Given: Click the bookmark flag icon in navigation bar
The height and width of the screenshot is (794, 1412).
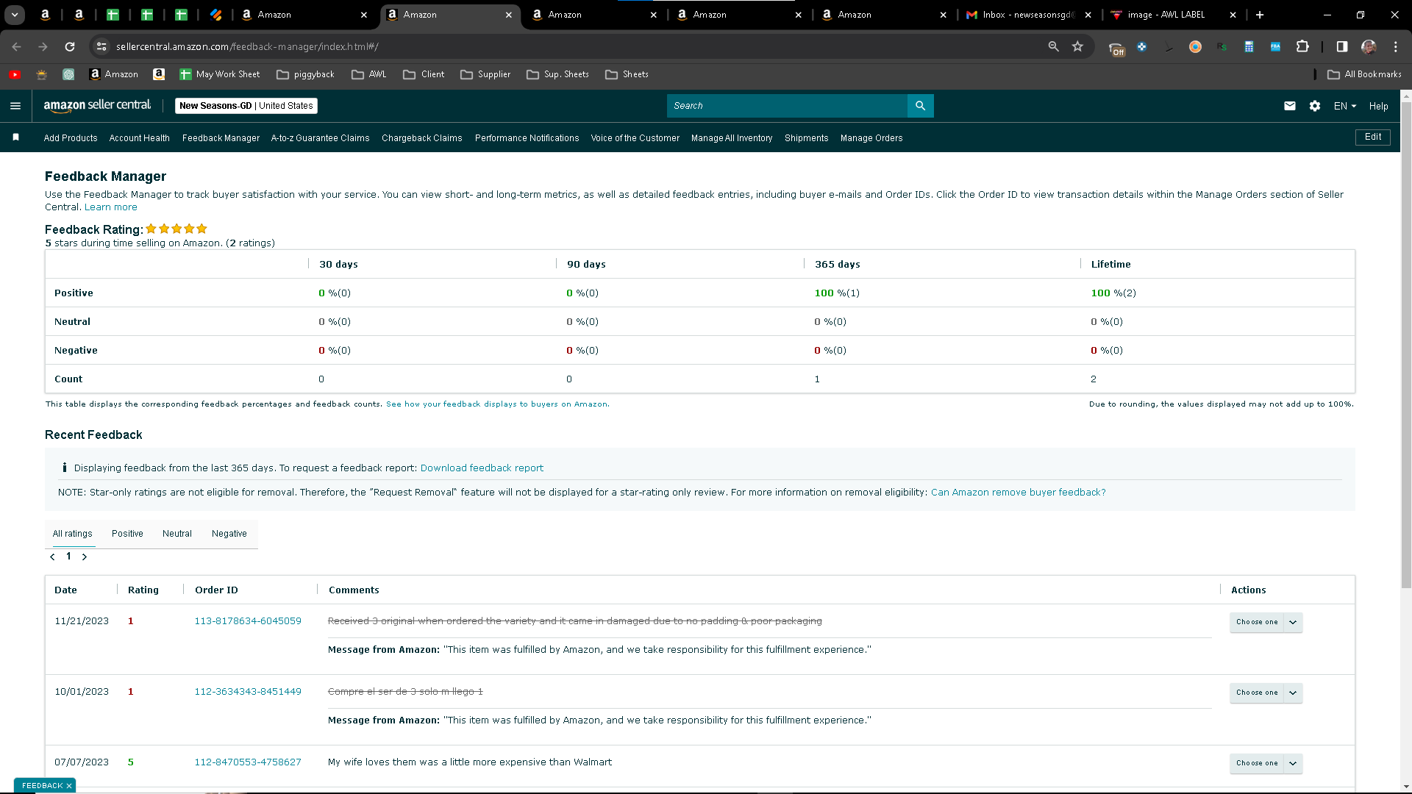Looking at the screenshot, I should (x=16, y=137).
